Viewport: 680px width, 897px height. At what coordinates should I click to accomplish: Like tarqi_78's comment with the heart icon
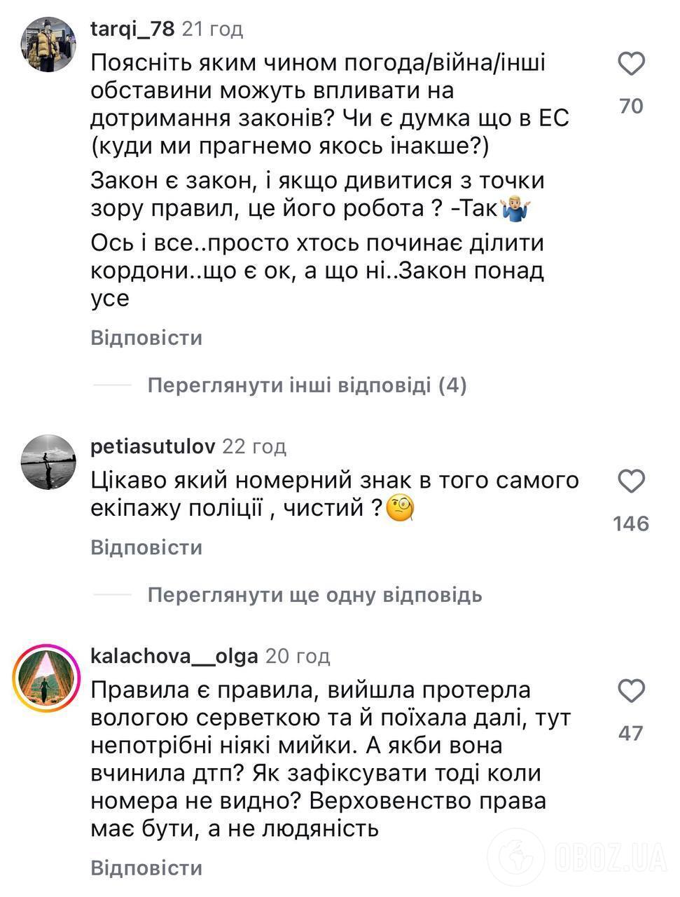tap(633, 64)
